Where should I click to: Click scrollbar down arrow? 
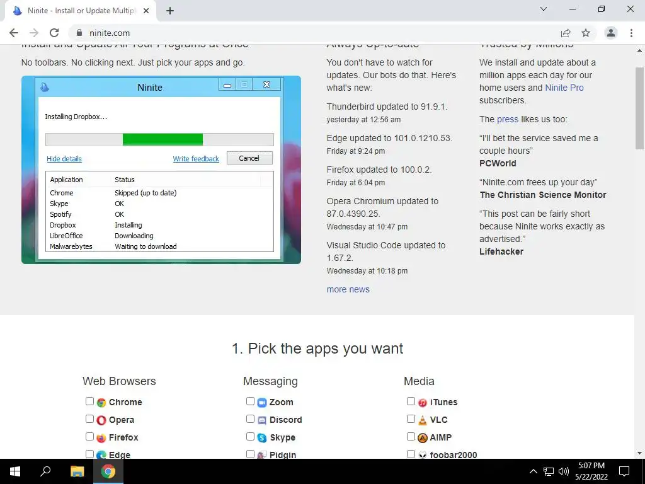click(x=639, y=453)
